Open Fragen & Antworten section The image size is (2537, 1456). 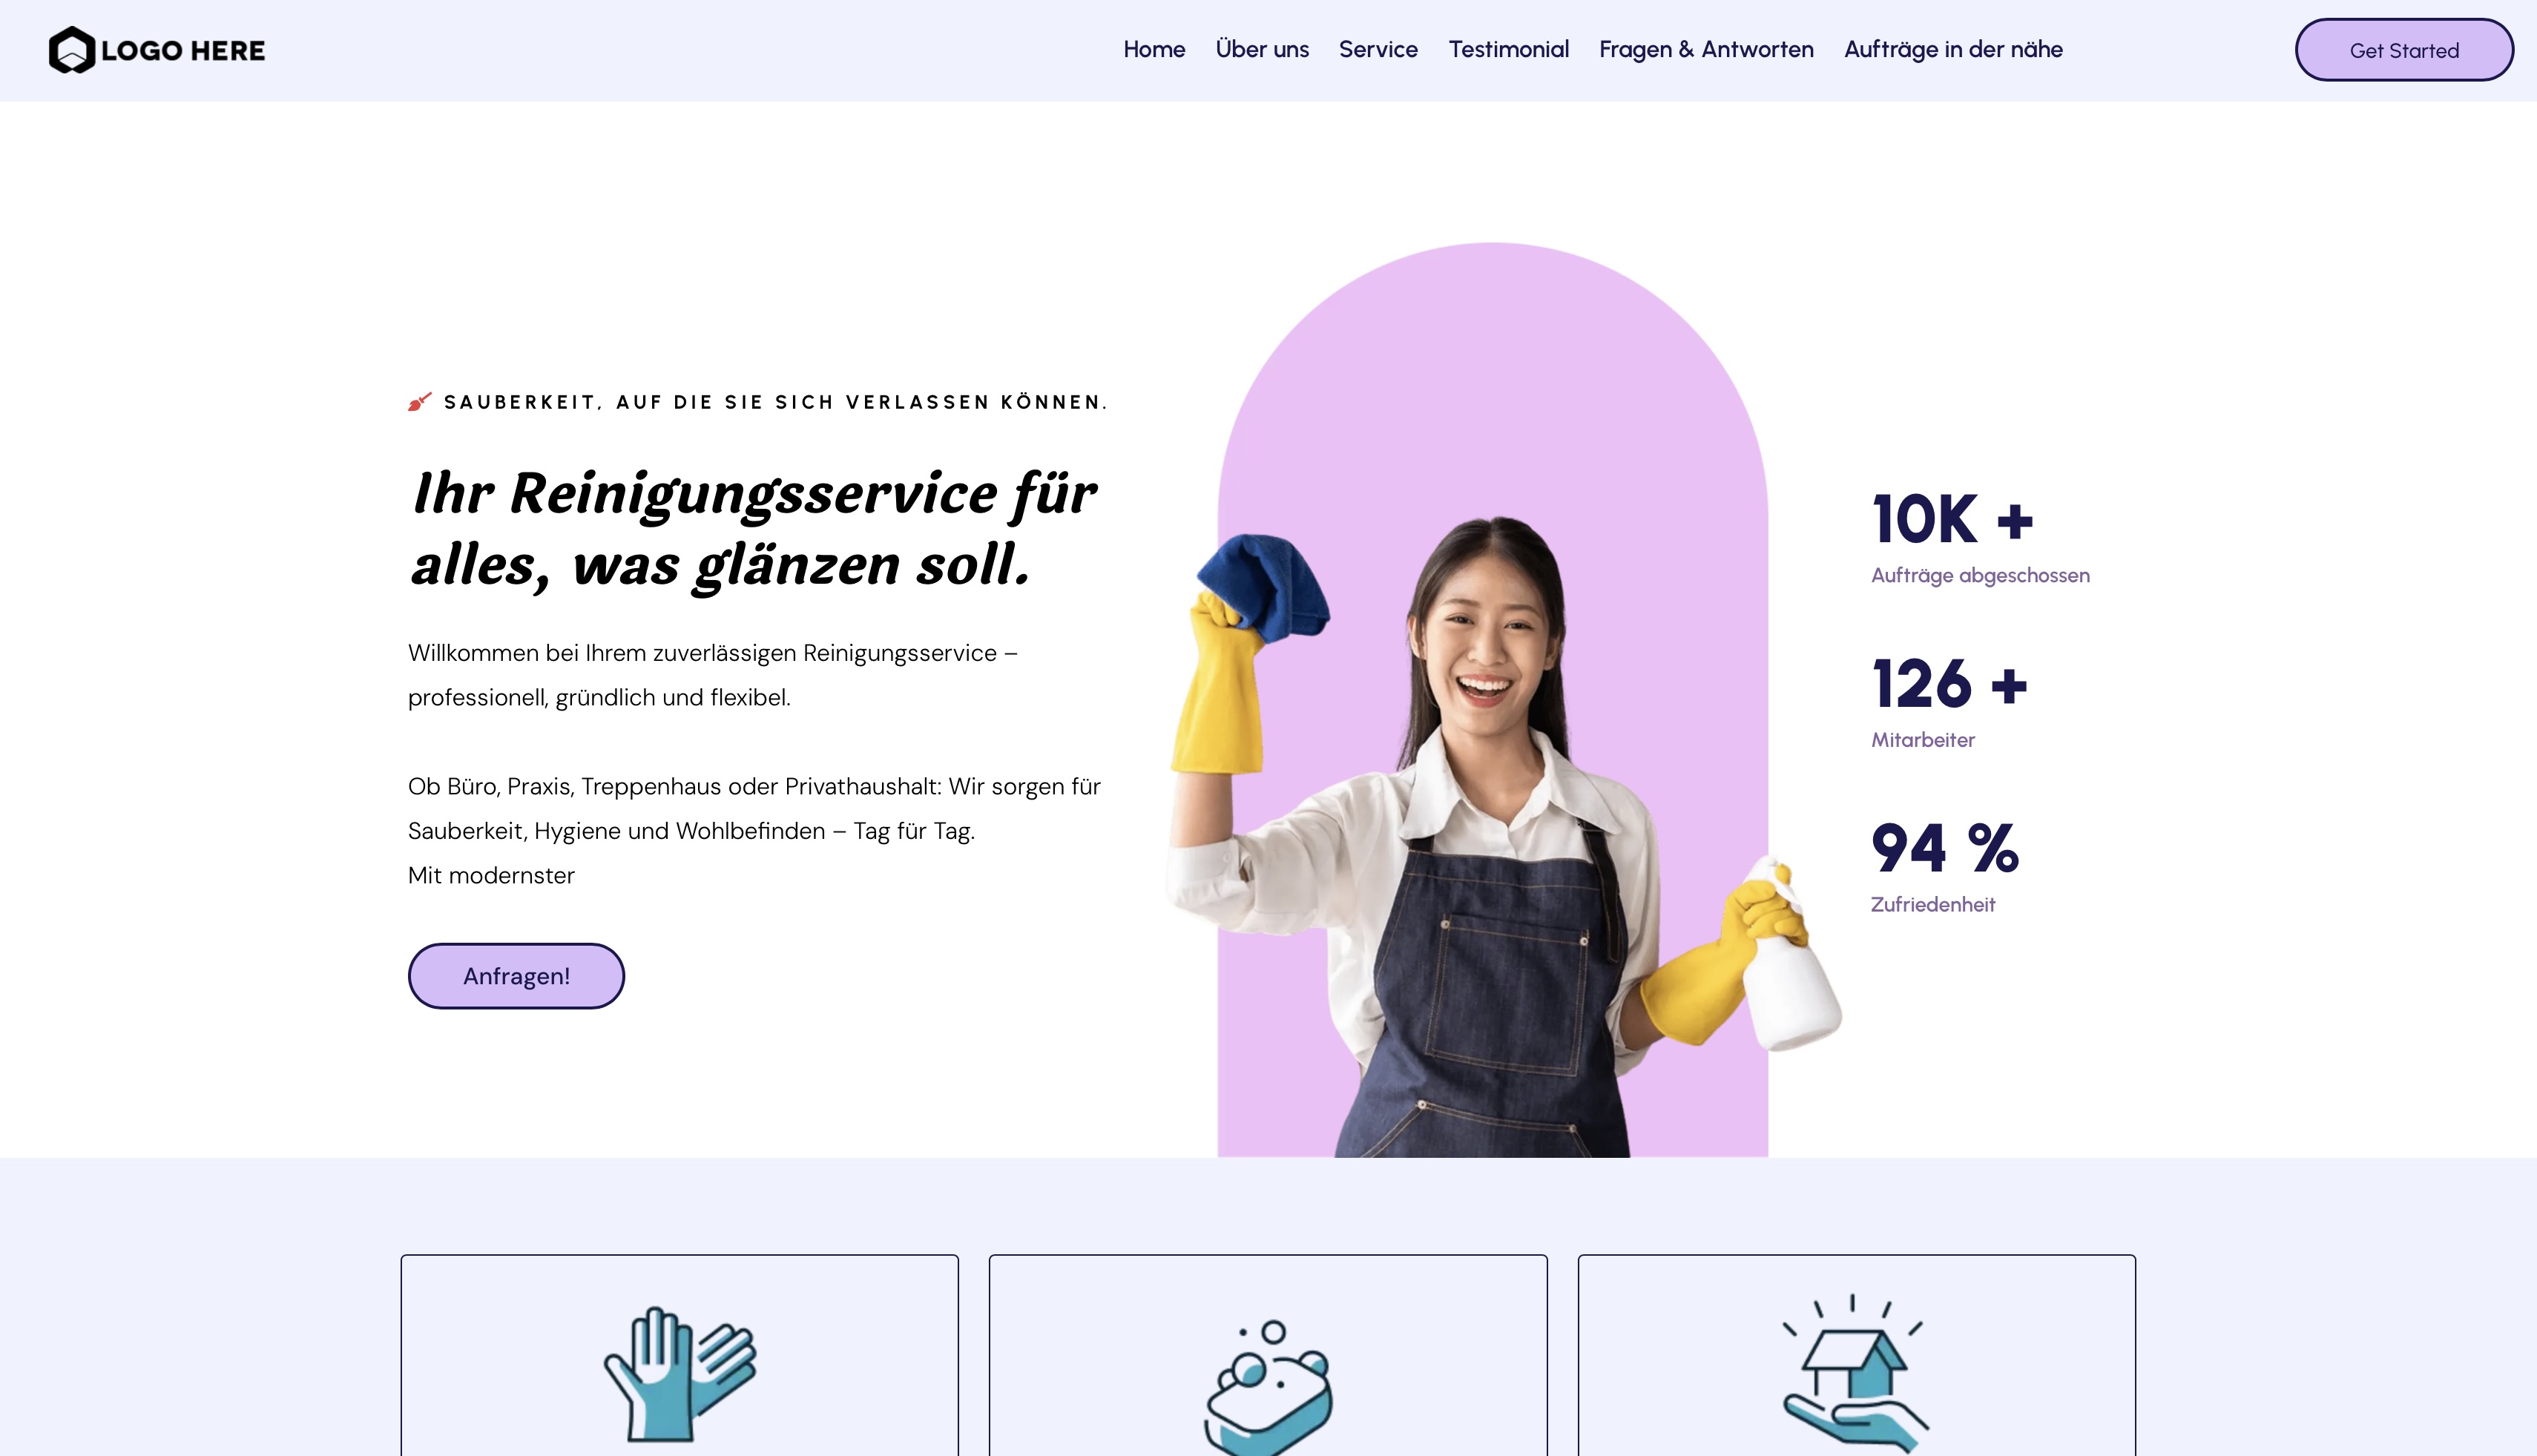pyautogui.click(x=1706, y=49)
